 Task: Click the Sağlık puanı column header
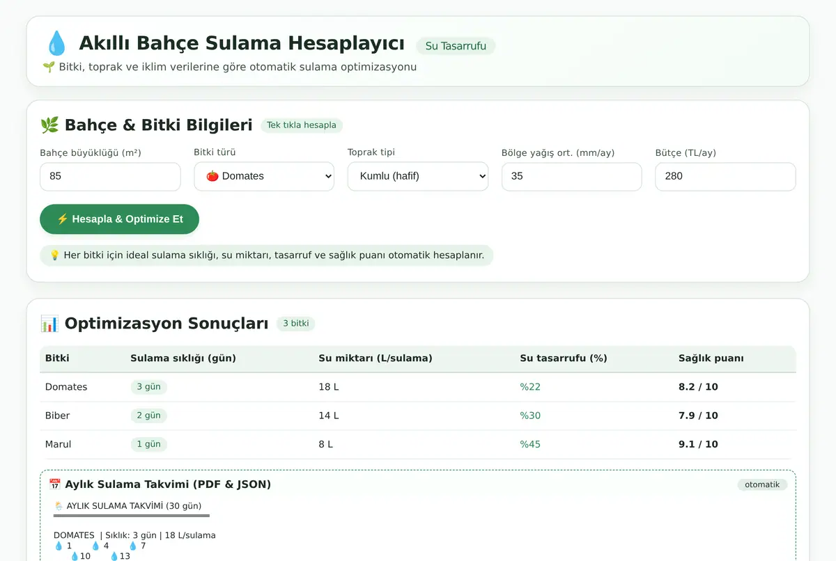[711, 358]
